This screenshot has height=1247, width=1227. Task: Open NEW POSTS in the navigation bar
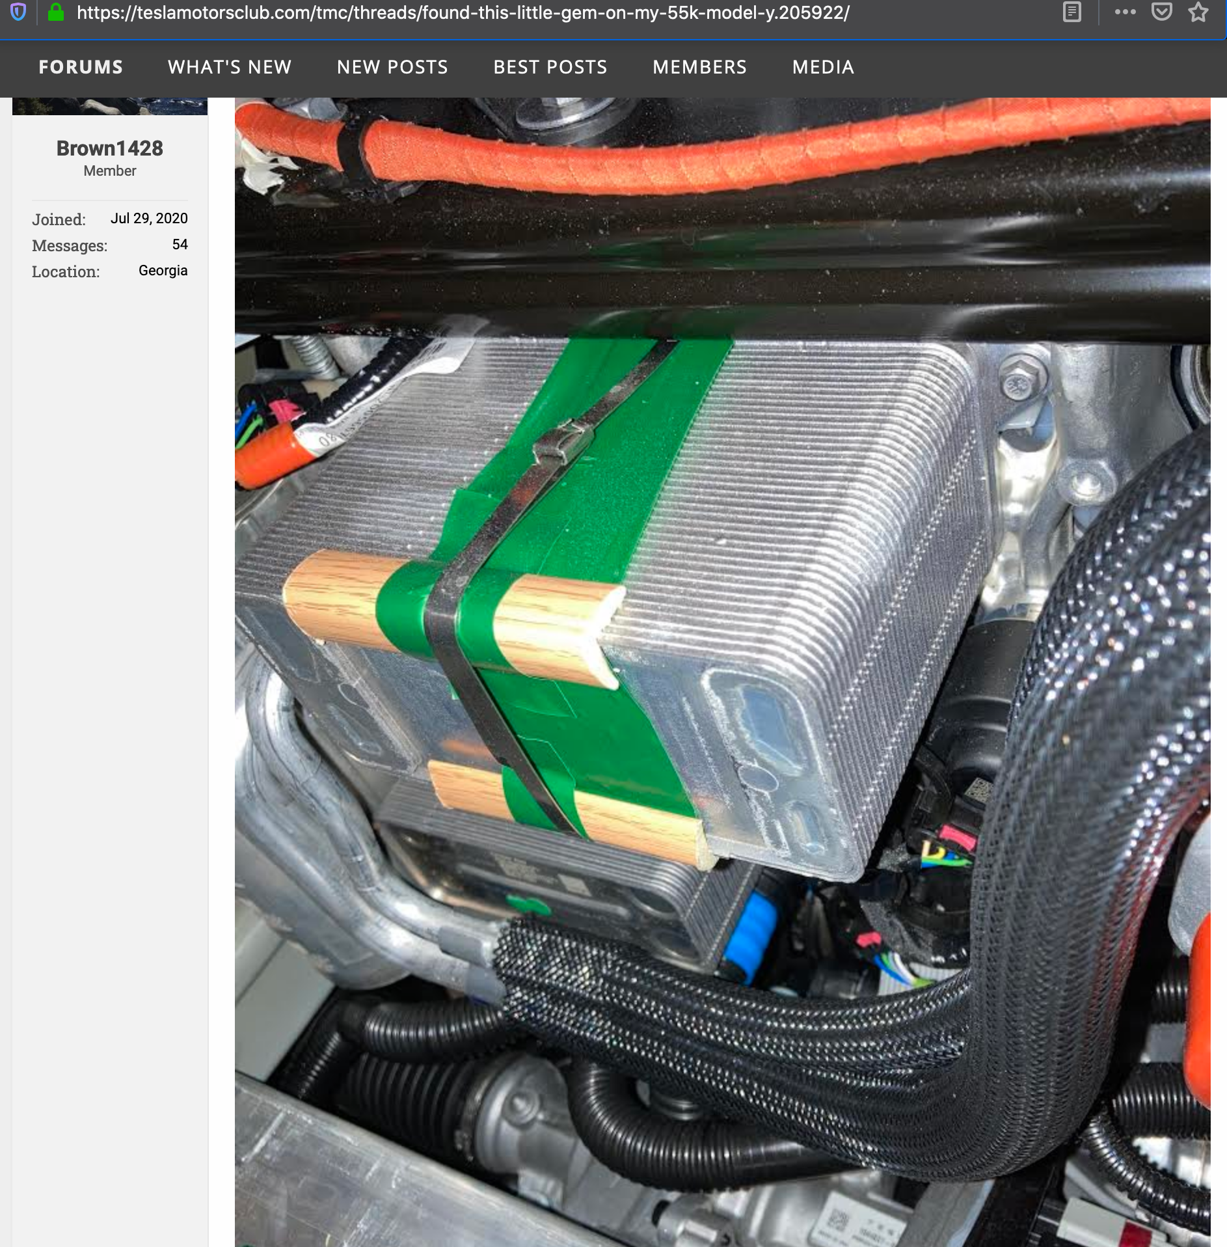(x=392, y=67)
